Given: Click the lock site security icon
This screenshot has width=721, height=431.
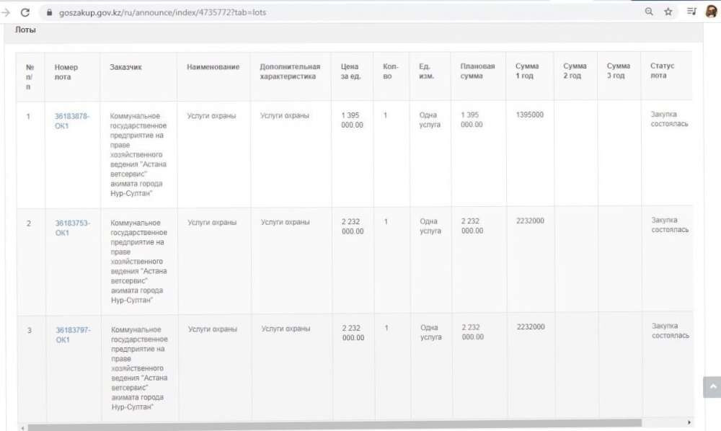Looking at the screenshot, I should click(49, 13).
